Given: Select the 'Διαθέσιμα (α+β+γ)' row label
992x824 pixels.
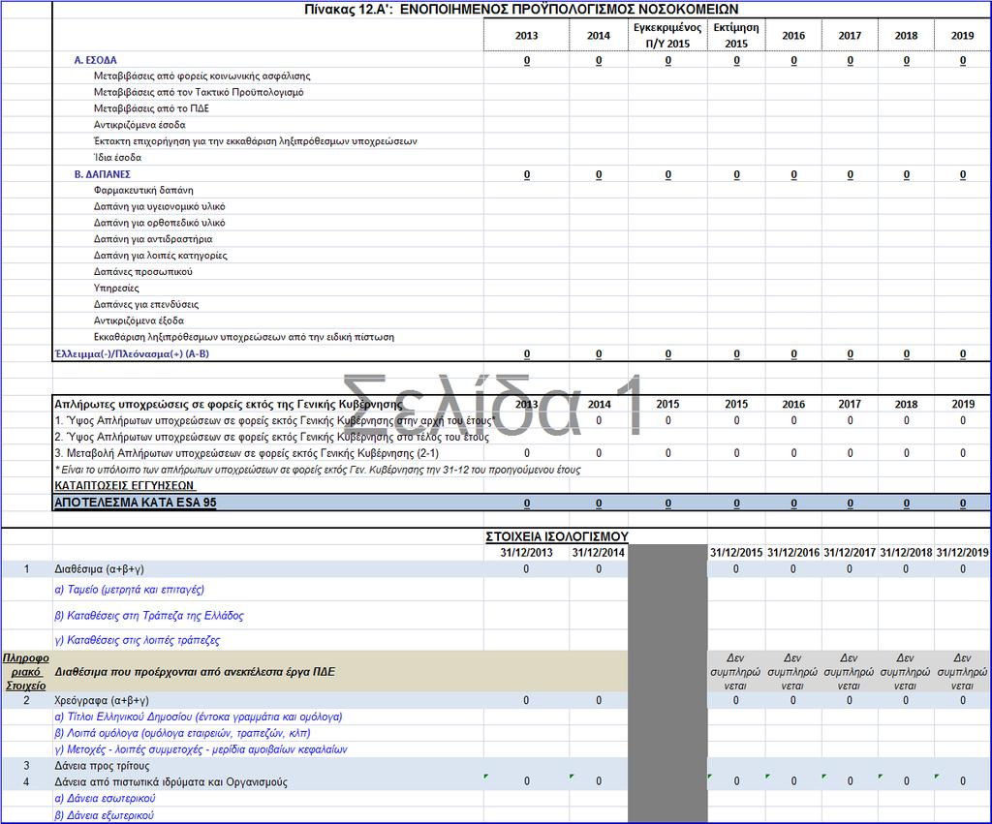Looking at the screenshot, I should (x=100, y=569).
